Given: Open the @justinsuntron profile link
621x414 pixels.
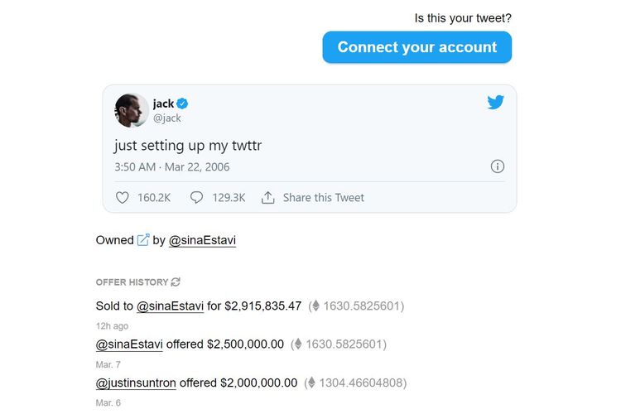Looking at the screenshot, I should (136, 383).
